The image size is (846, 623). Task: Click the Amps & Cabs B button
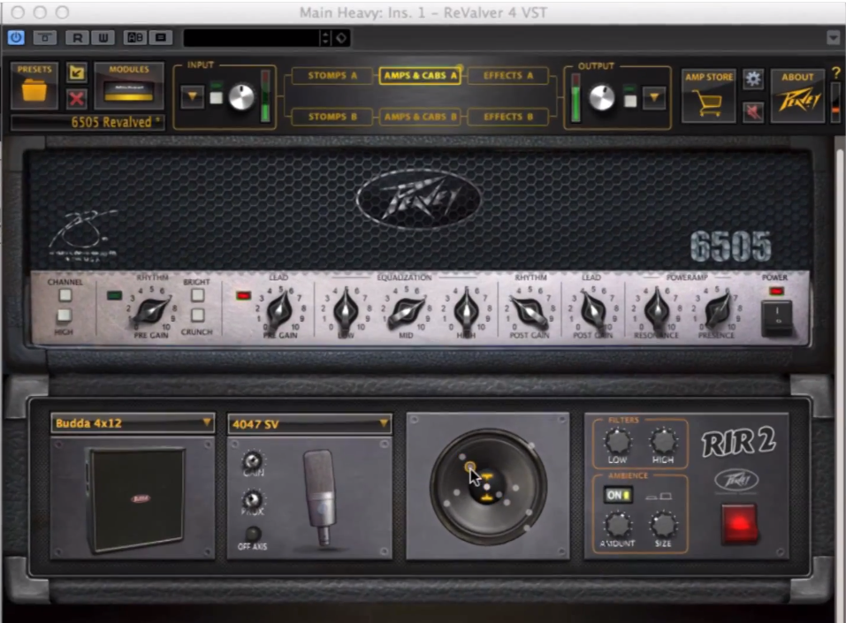420,117
